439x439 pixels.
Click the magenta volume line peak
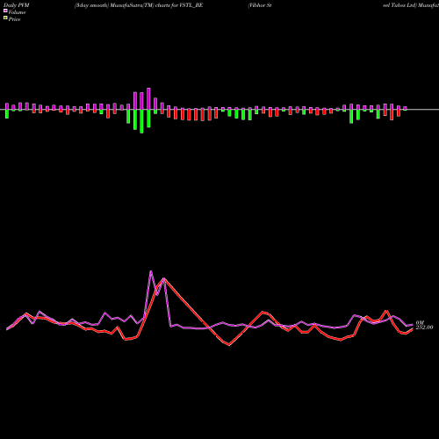click(x=151, y=271)
